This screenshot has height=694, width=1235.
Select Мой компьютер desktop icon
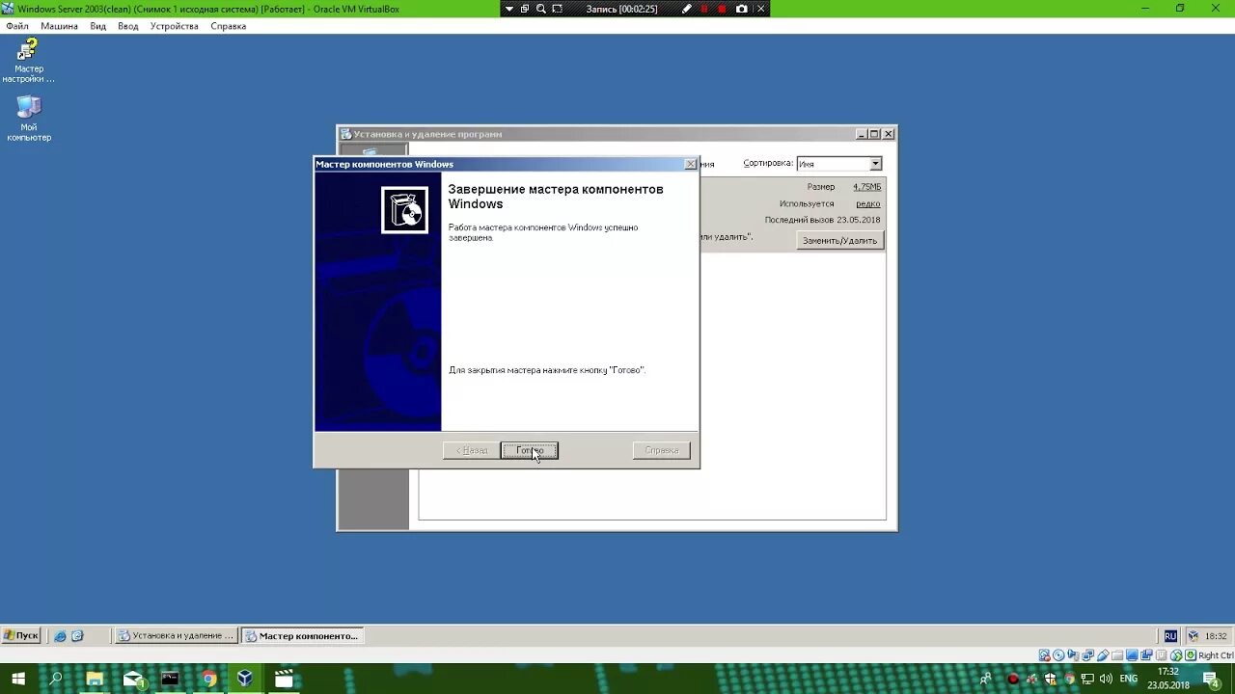pos(29,119)
